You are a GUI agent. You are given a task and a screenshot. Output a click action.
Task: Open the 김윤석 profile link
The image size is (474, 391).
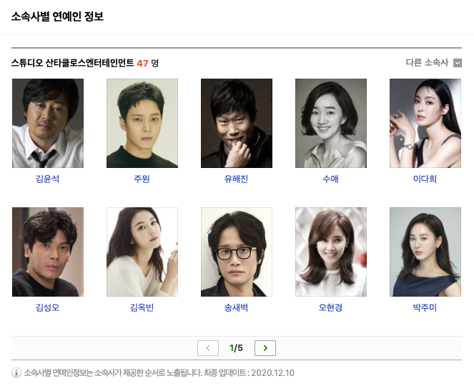(x=47, y=179)
